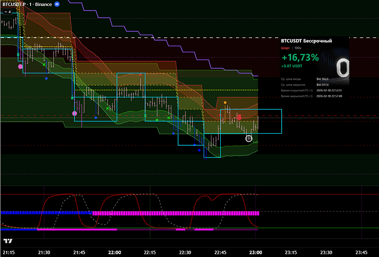This screenshot has height=257, width=379.
Task: Click the TradingView logo in the bottom-left corner
Action: click(8, 242)
